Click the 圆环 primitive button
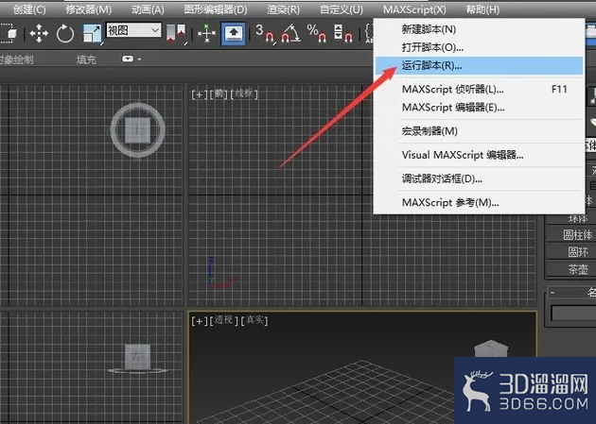Screen dimensions: 596x424 click(570, 252)
